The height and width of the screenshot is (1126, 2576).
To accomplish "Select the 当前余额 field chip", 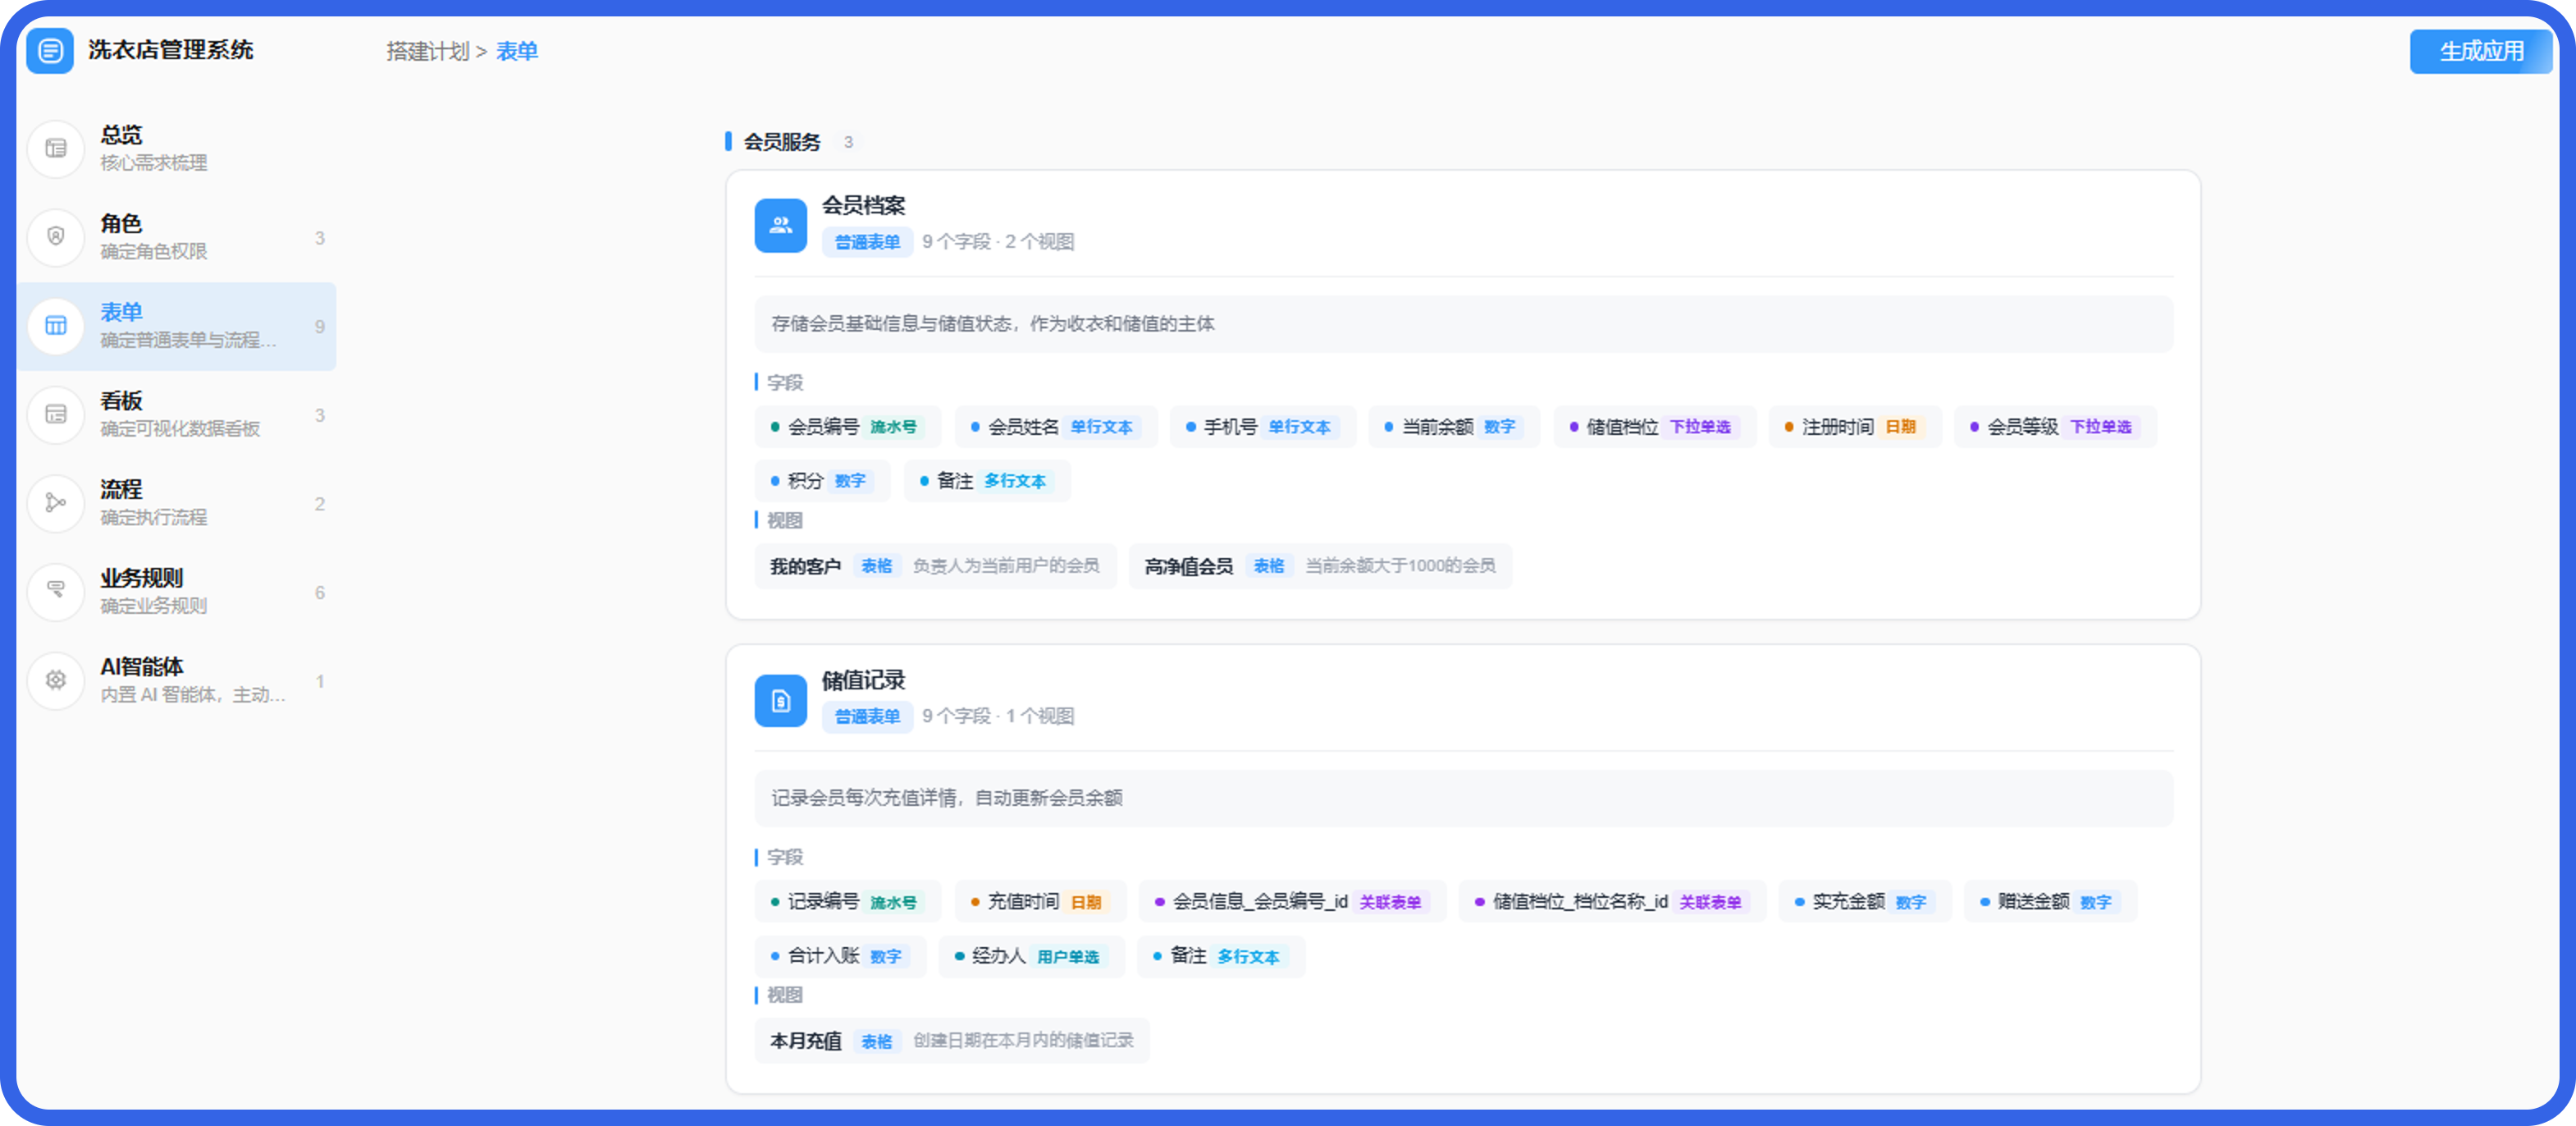I will pyautogui.click(x=1454, y=427).
